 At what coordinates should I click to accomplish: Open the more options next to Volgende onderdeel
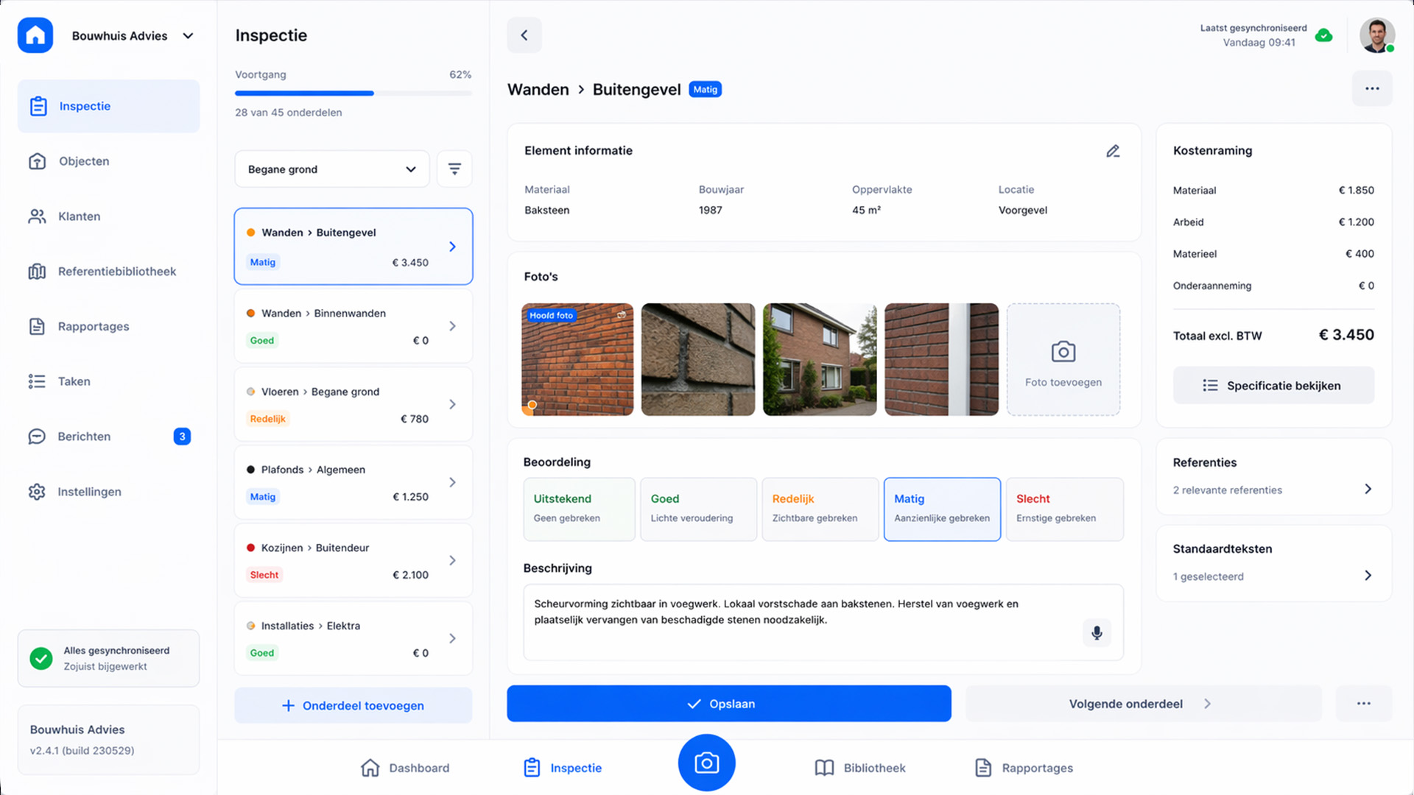(1364, 704)
